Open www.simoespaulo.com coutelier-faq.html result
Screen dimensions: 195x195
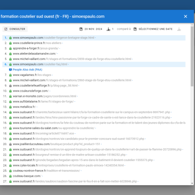40,64
